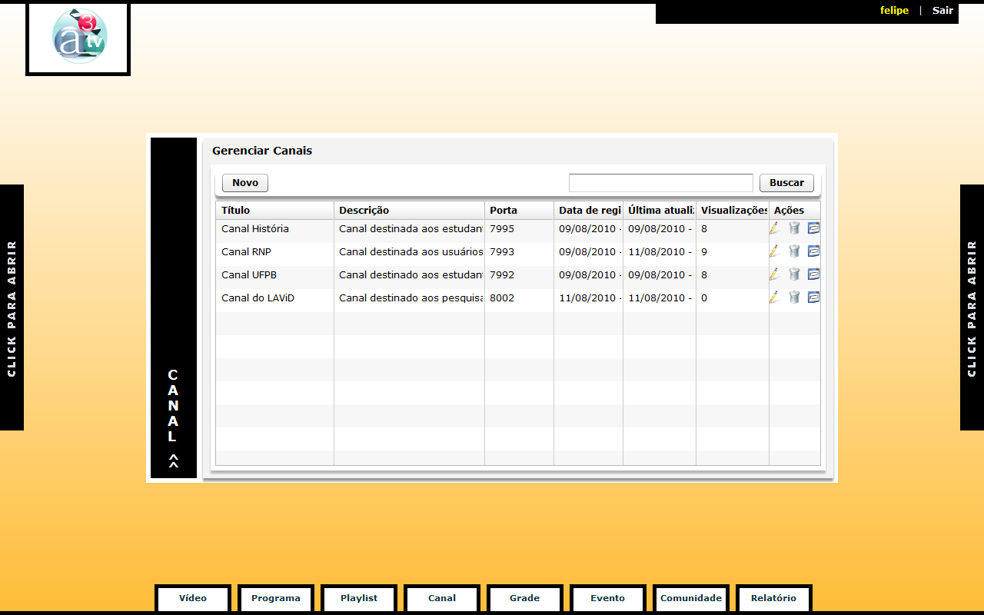
Task: Open the left CLICK PARA ABRIR panel
Action: click(12, 307)
